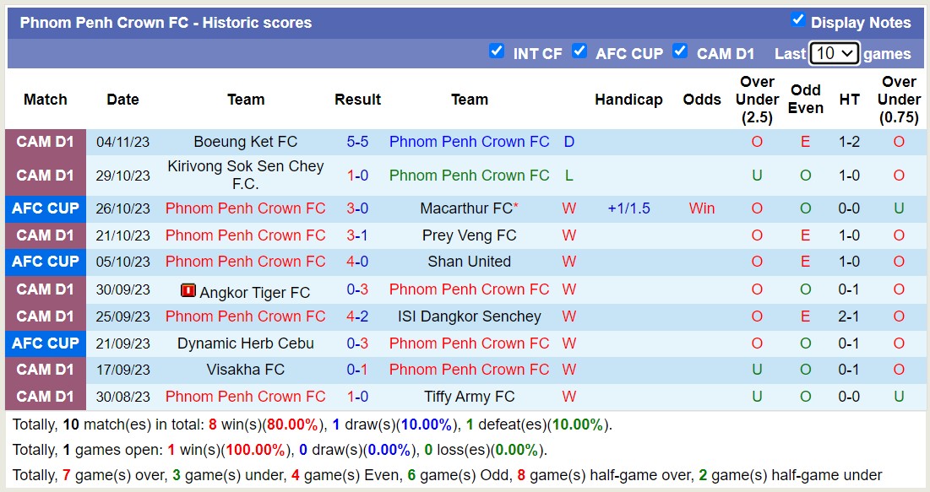
Task: Toggle the AFC CUP filter checkbox
Action: pos(580,51)
